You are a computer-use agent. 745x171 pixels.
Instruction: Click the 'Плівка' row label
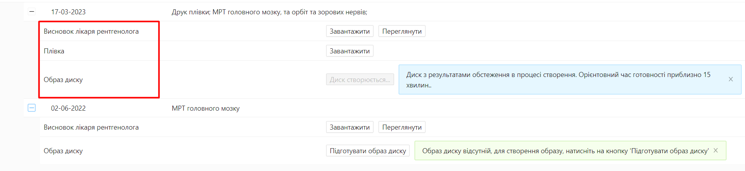(x=54, y=51)
